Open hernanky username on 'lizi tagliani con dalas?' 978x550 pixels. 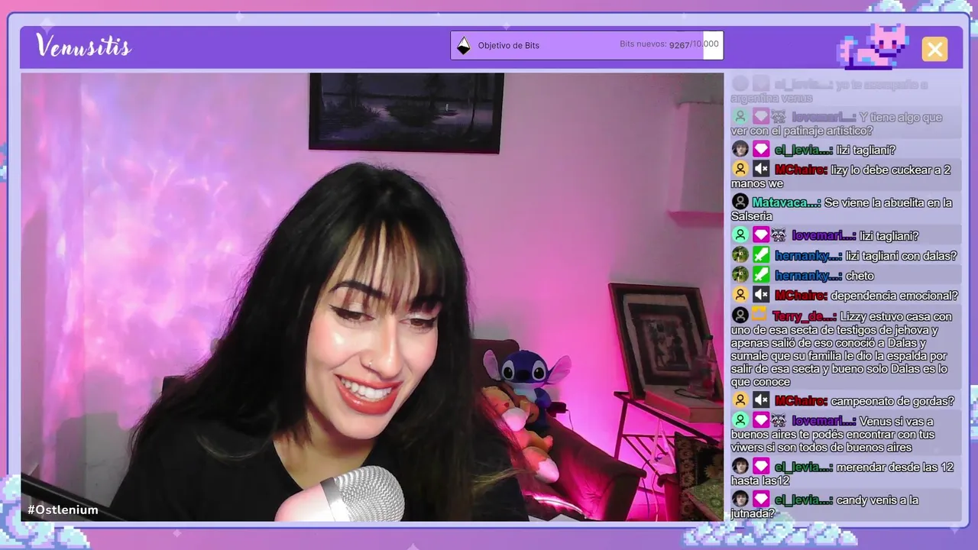pyautogui.click(x=808, y=256)
